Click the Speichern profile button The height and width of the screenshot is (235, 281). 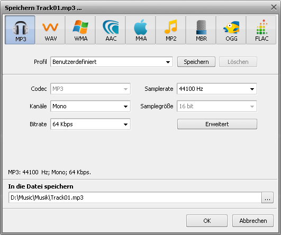click(196, 62)
